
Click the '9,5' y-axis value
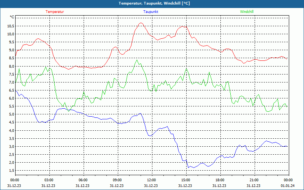click(12, 42)
